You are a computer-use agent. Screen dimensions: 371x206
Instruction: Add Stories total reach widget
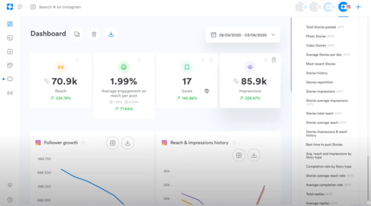pyautogui.click(x=324, y=114)
